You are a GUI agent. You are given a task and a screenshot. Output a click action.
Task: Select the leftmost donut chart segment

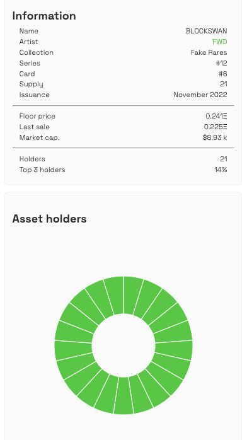[73, 350]
